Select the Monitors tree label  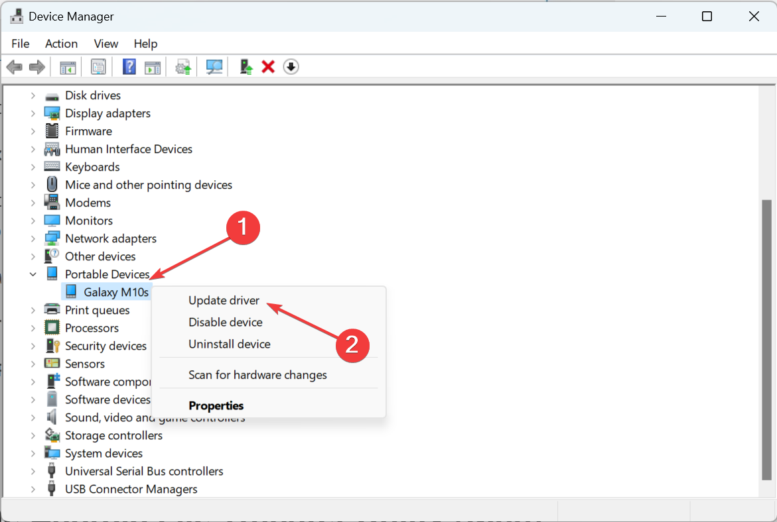click(89, 221)
